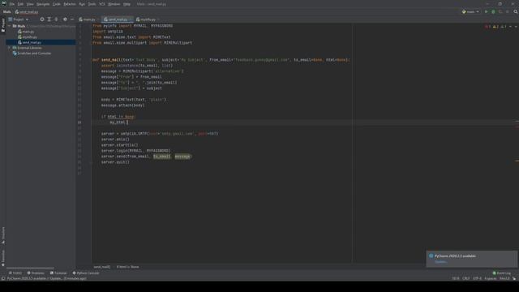Toggle the Structure tool window side tab
This screenshot has width=519, height=292.
[3, 235]
